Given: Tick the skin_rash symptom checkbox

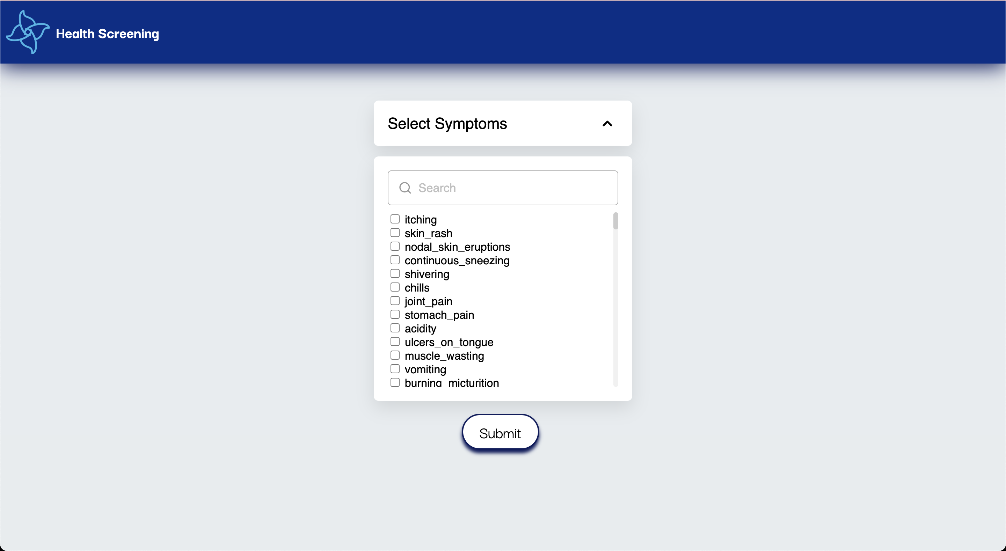Looking at the screenshot, I should pyautogui.click(x=395, y=232).
